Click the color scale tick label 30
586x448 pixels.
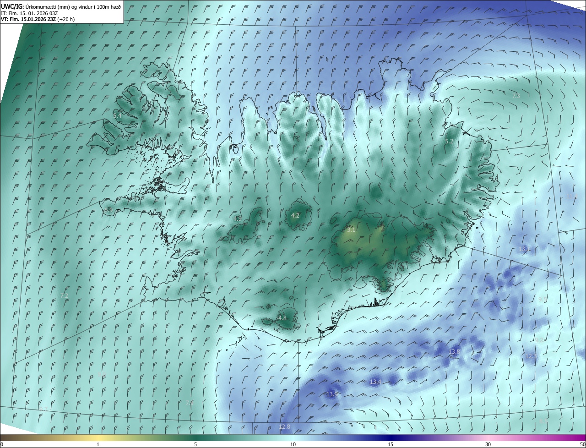click(488, 444)
